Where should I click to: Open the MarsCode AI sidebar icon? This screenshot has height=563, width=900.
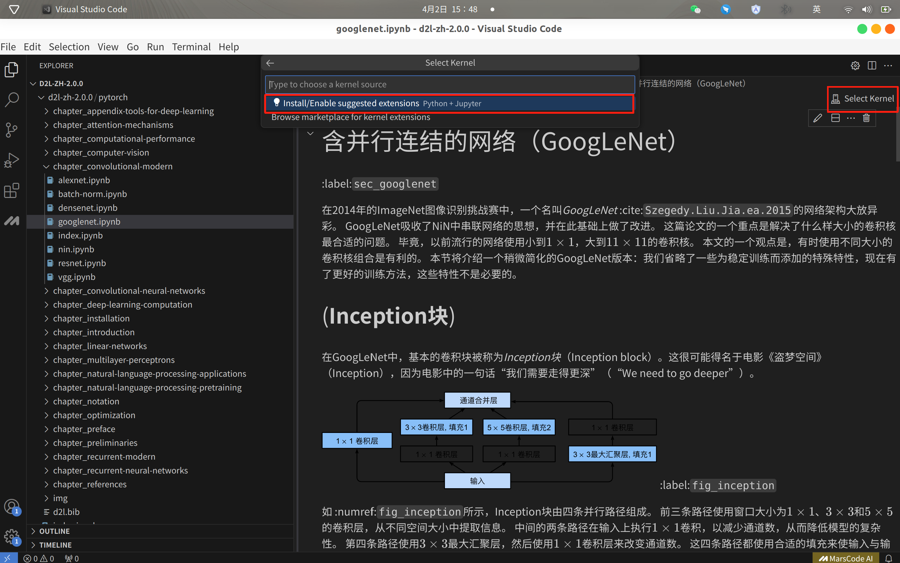(x=12, y=221)
